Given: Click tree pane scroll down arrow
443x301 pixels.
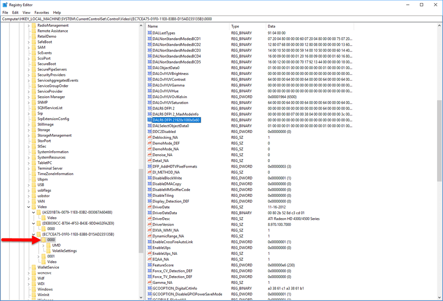Looking at the screenshot, I should click(x=141, y=297).
